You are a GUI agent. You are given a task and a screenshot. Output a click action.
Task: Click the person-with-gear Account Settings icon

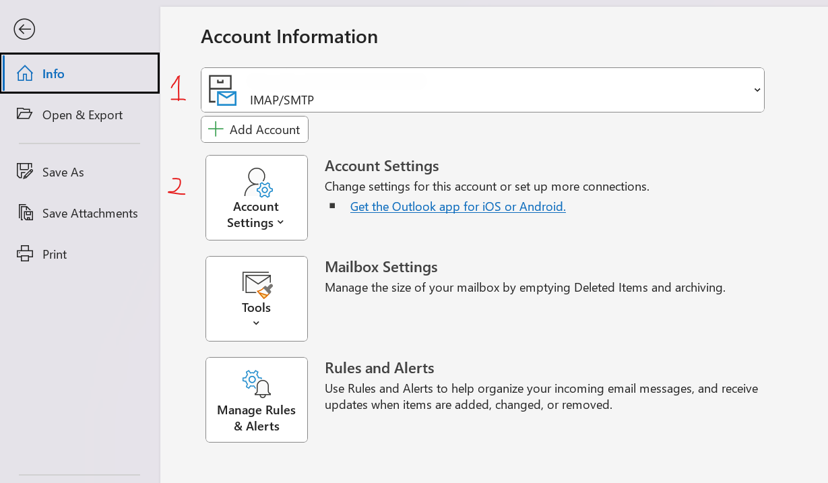pyautogui.click(x=257, y=182)
